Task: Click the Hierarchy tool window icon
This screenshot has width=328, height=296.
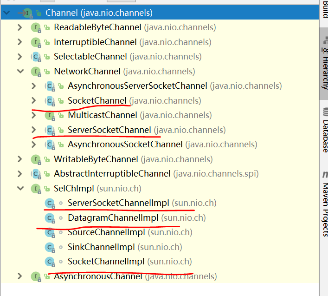Action: pos(325,40)
